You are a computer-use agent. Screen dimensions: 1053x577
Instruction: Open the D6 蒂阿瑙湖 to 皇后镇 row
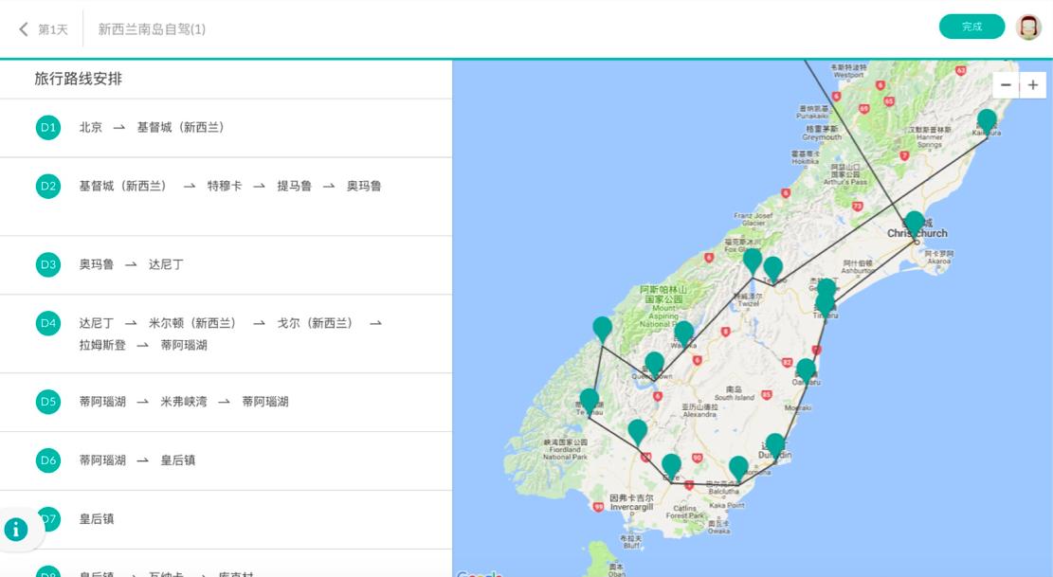pos(226,460)
